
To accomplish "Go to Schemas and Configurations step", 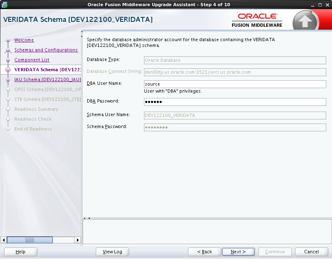I will pyautogui.click(x=46, y=50).
